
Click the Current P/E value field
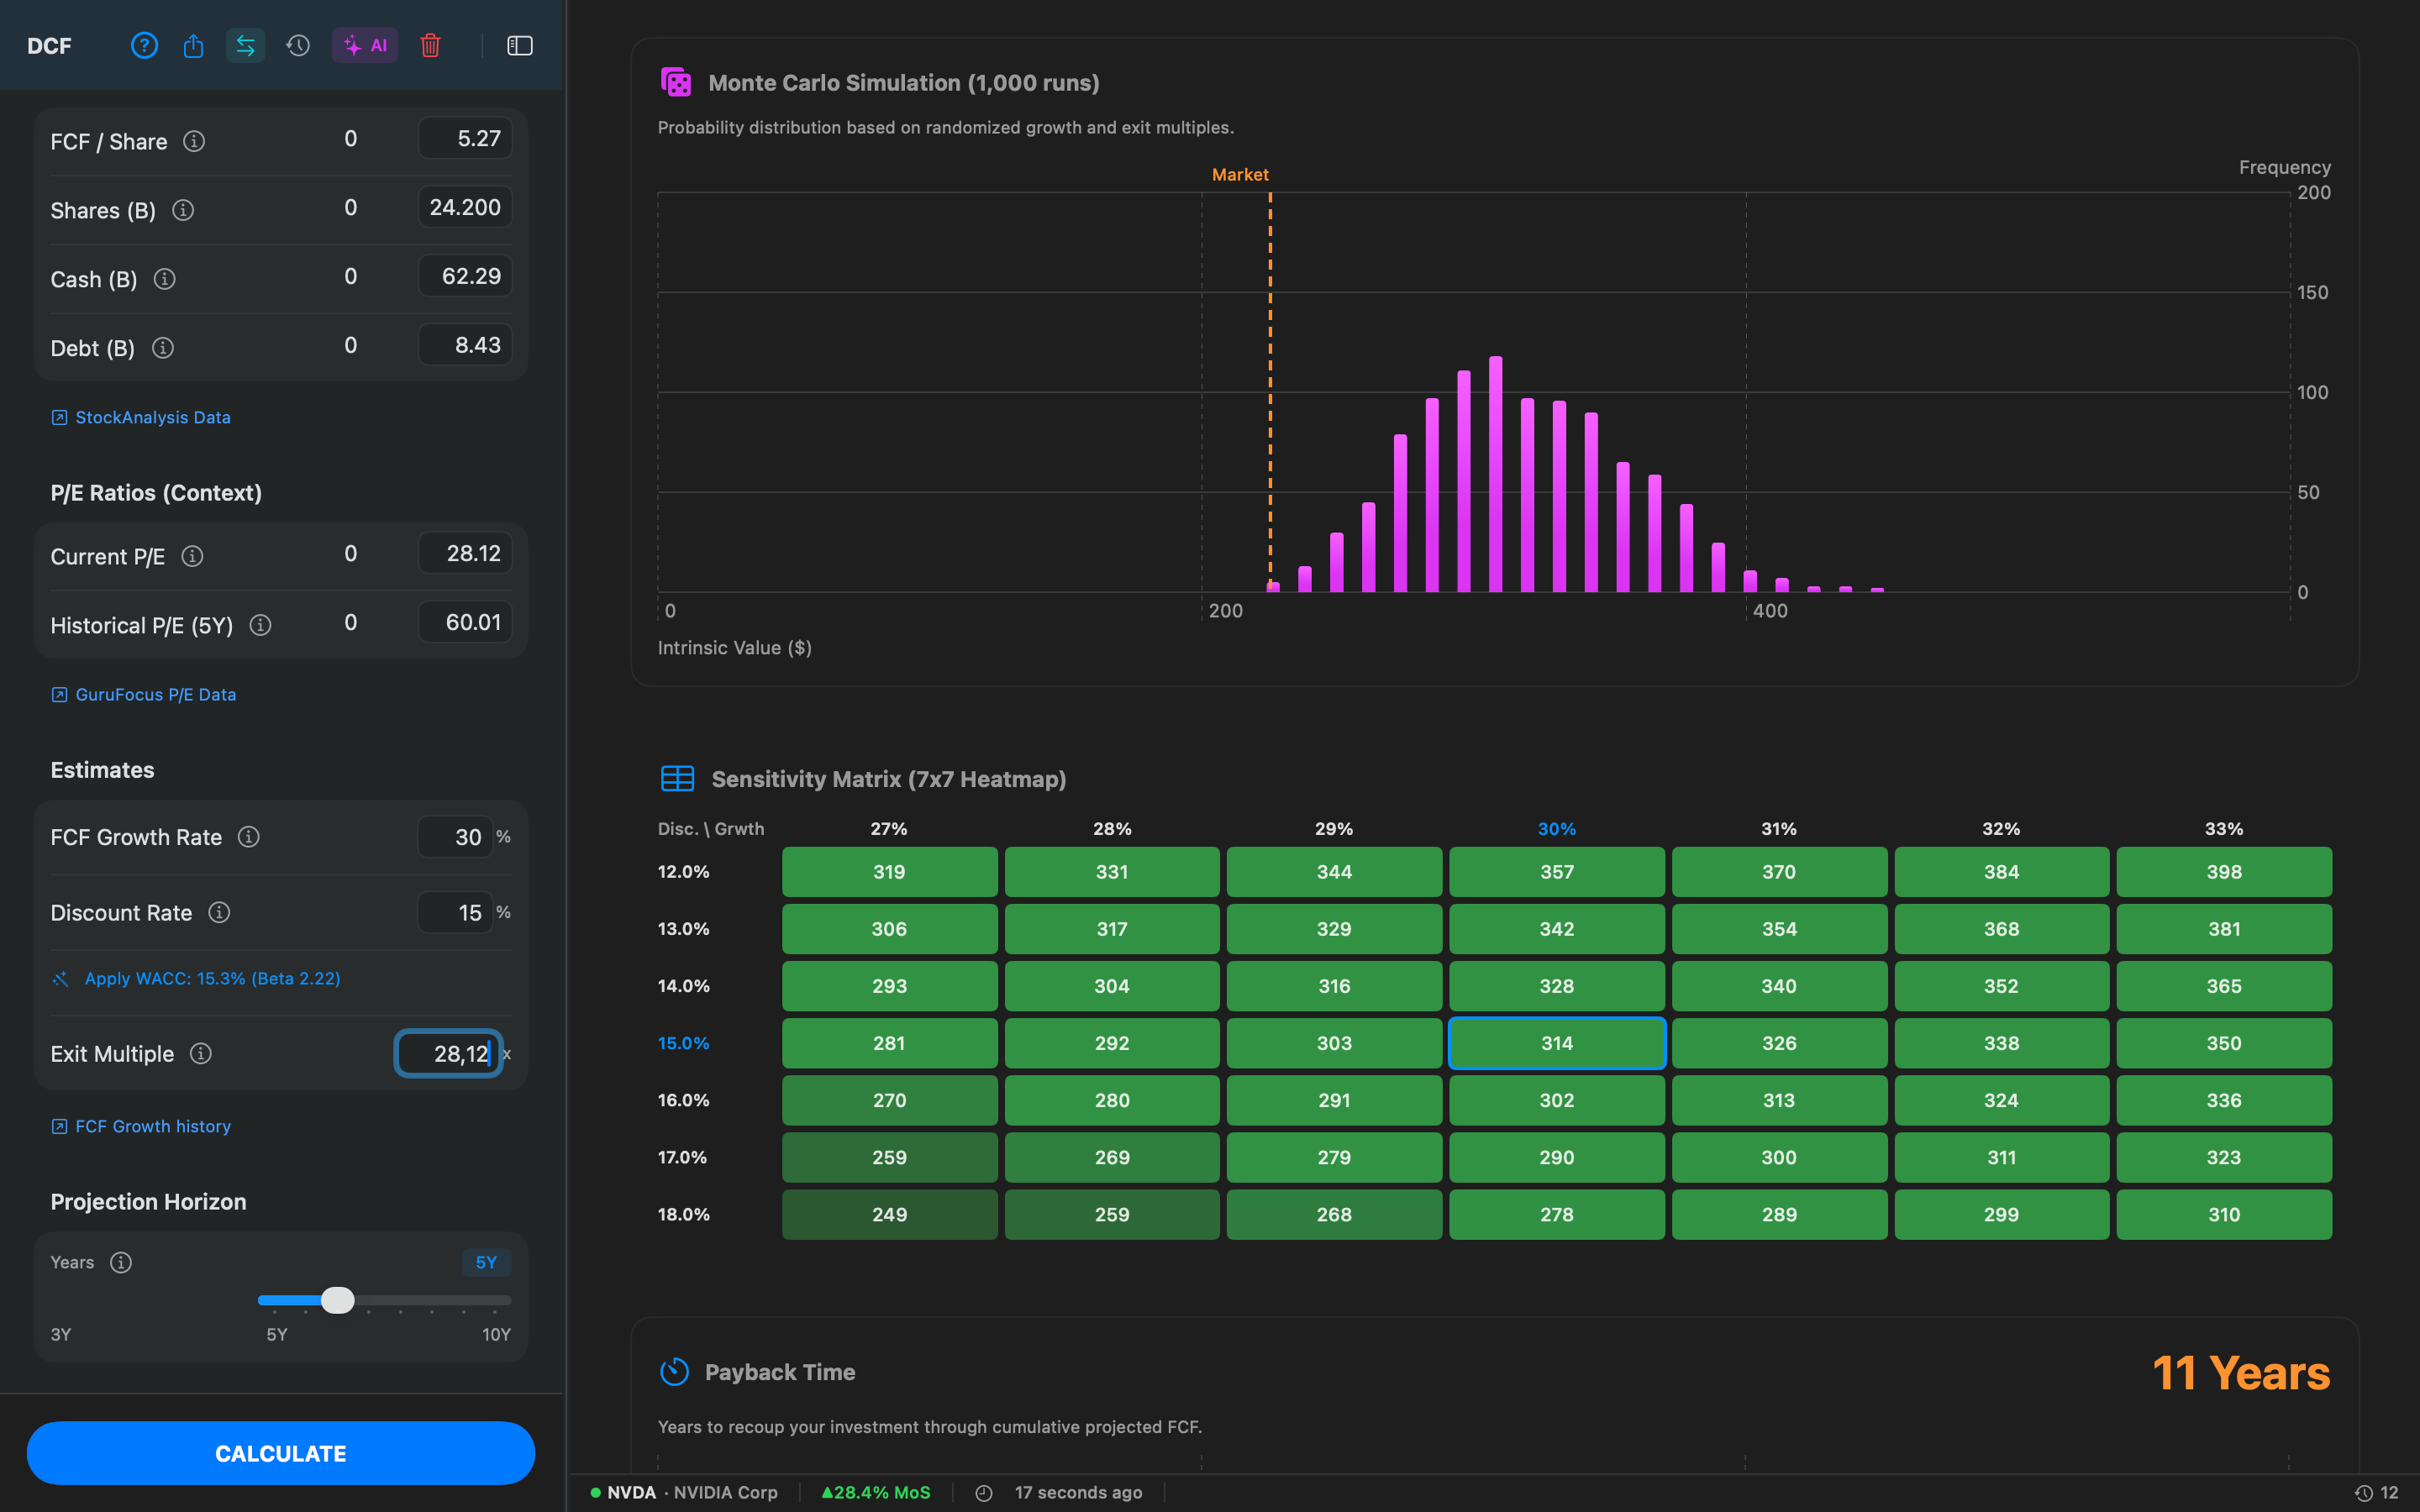pos(465,553)
